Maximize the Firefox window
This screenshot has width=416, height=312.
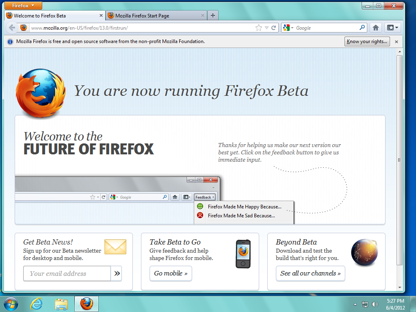pyautogui.click(x=379, y=6)
